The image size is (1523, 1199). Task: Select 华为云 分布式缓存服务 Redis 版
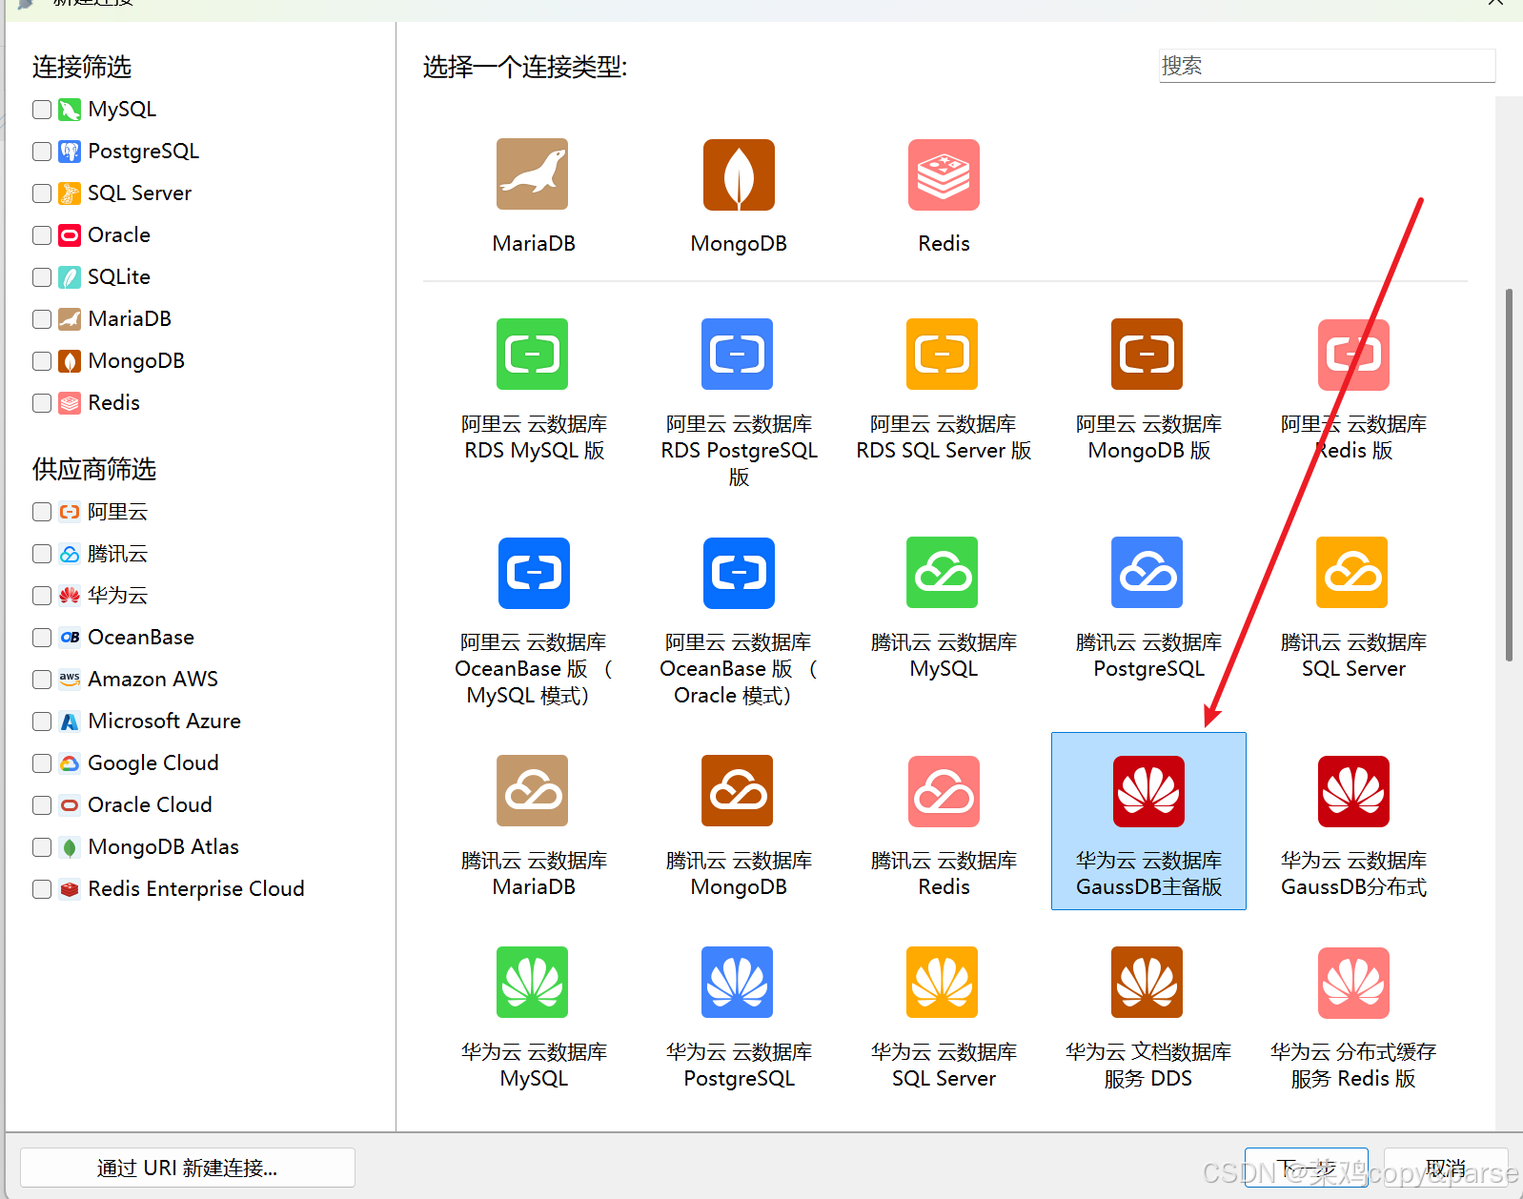(x=1353, y=983)
